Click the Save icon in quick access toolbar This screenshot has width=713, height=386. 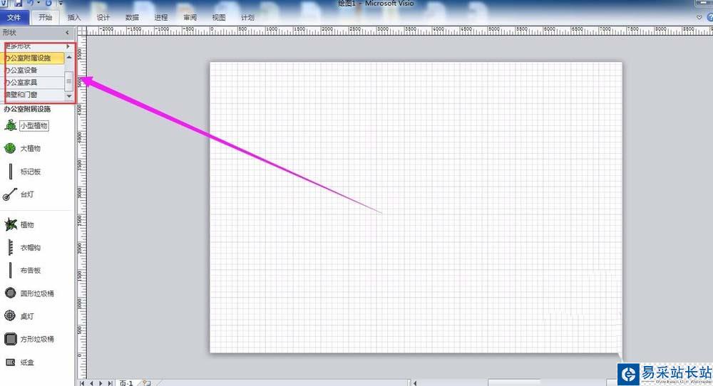19,3
